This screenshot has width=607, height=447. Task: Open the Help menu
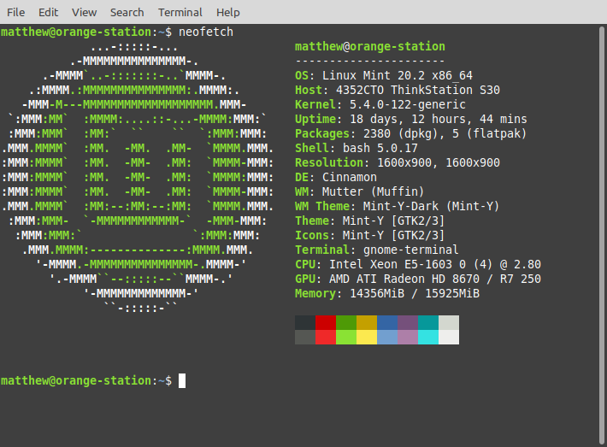227,13
